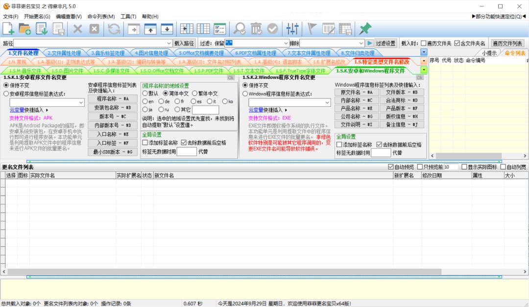Click the 标签无数据时用 input field
The width and height of the screenshot is (529, 307).
pos(188,151)
